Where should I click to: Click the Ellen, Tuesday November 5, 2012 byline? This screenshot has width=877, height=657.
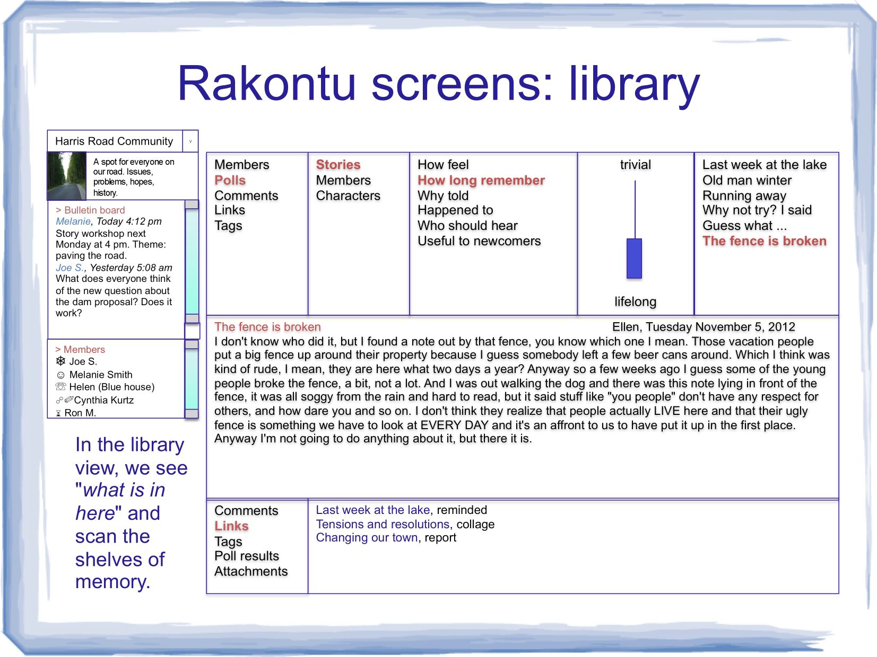pos(704,327)
